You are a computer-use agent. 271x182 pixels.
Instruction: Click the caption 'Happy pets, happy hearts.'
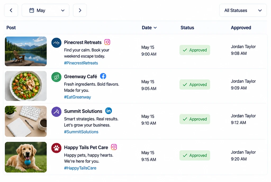pos(89,155)
